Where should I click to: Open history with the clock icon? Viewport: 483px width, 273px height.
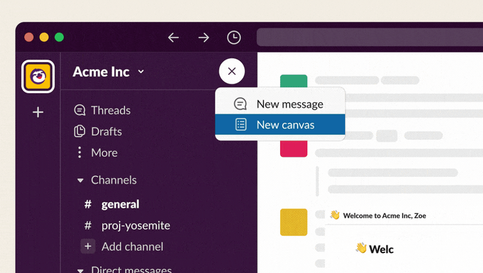[x=234, y=38]
